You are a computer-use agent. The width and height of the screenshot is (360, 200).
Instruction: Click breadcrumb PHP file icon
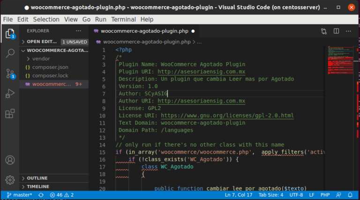pyautogui.click(x=98, y=42)
